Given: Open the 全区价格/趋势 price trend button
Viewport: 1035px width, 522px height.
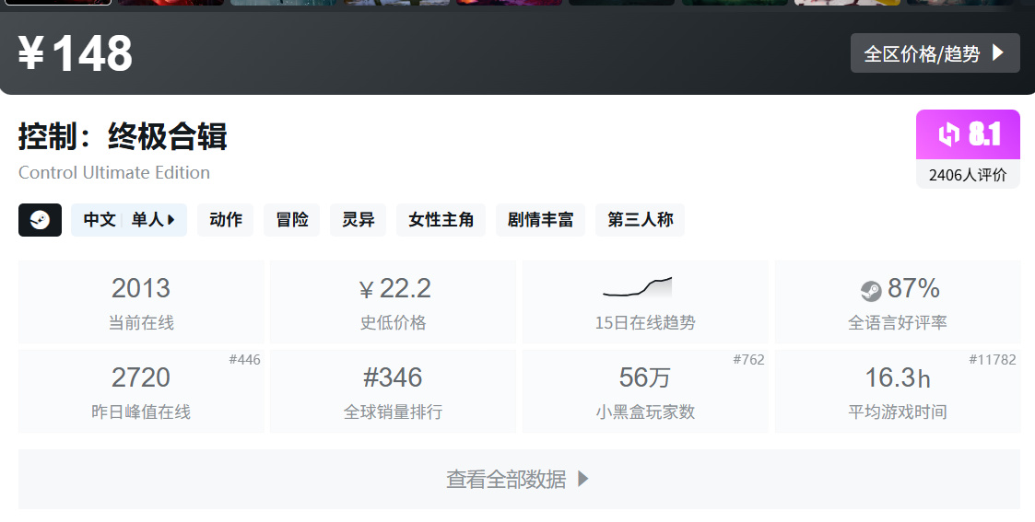Looking at the screenshot, I should click(x=935, y=52).
